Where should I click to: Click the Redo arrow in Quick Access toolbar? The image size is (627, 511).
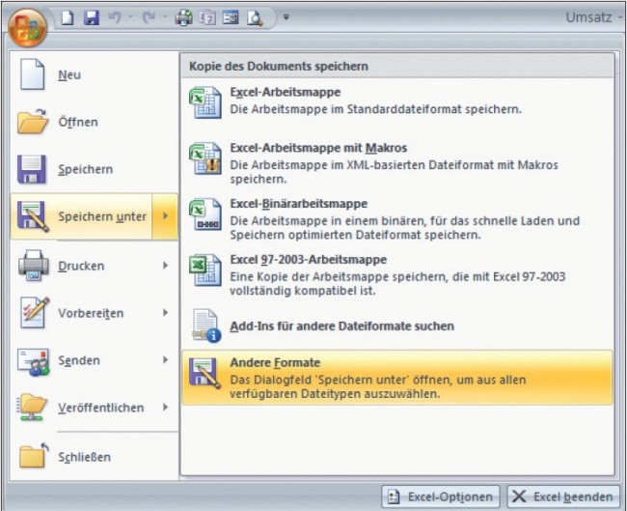point(150,17)
